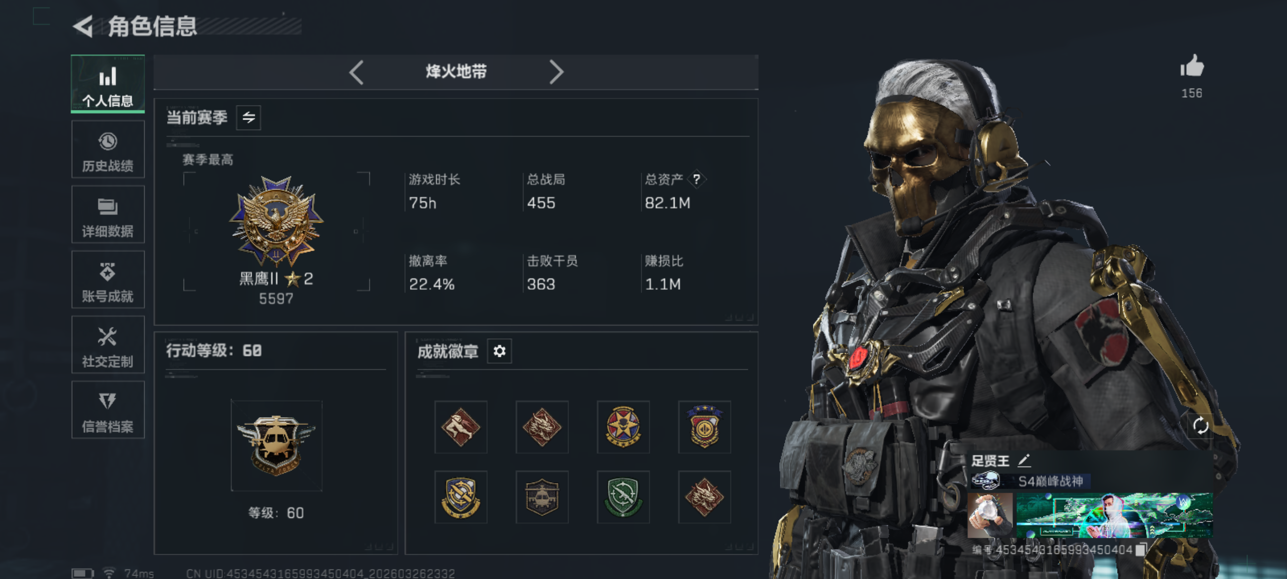Open the 详细数据 detailed data tab
The width and height of the screenshot is (1287, 579).
(x=108, y=215)
